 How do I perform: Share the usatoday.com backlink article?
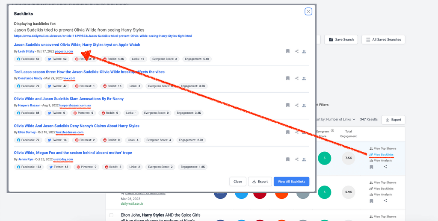[x=297, y=159]
